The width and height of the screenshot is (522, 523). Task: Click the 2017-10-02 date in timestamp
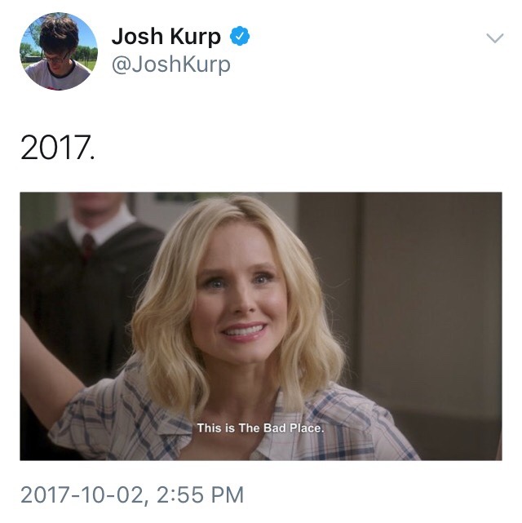82,494
